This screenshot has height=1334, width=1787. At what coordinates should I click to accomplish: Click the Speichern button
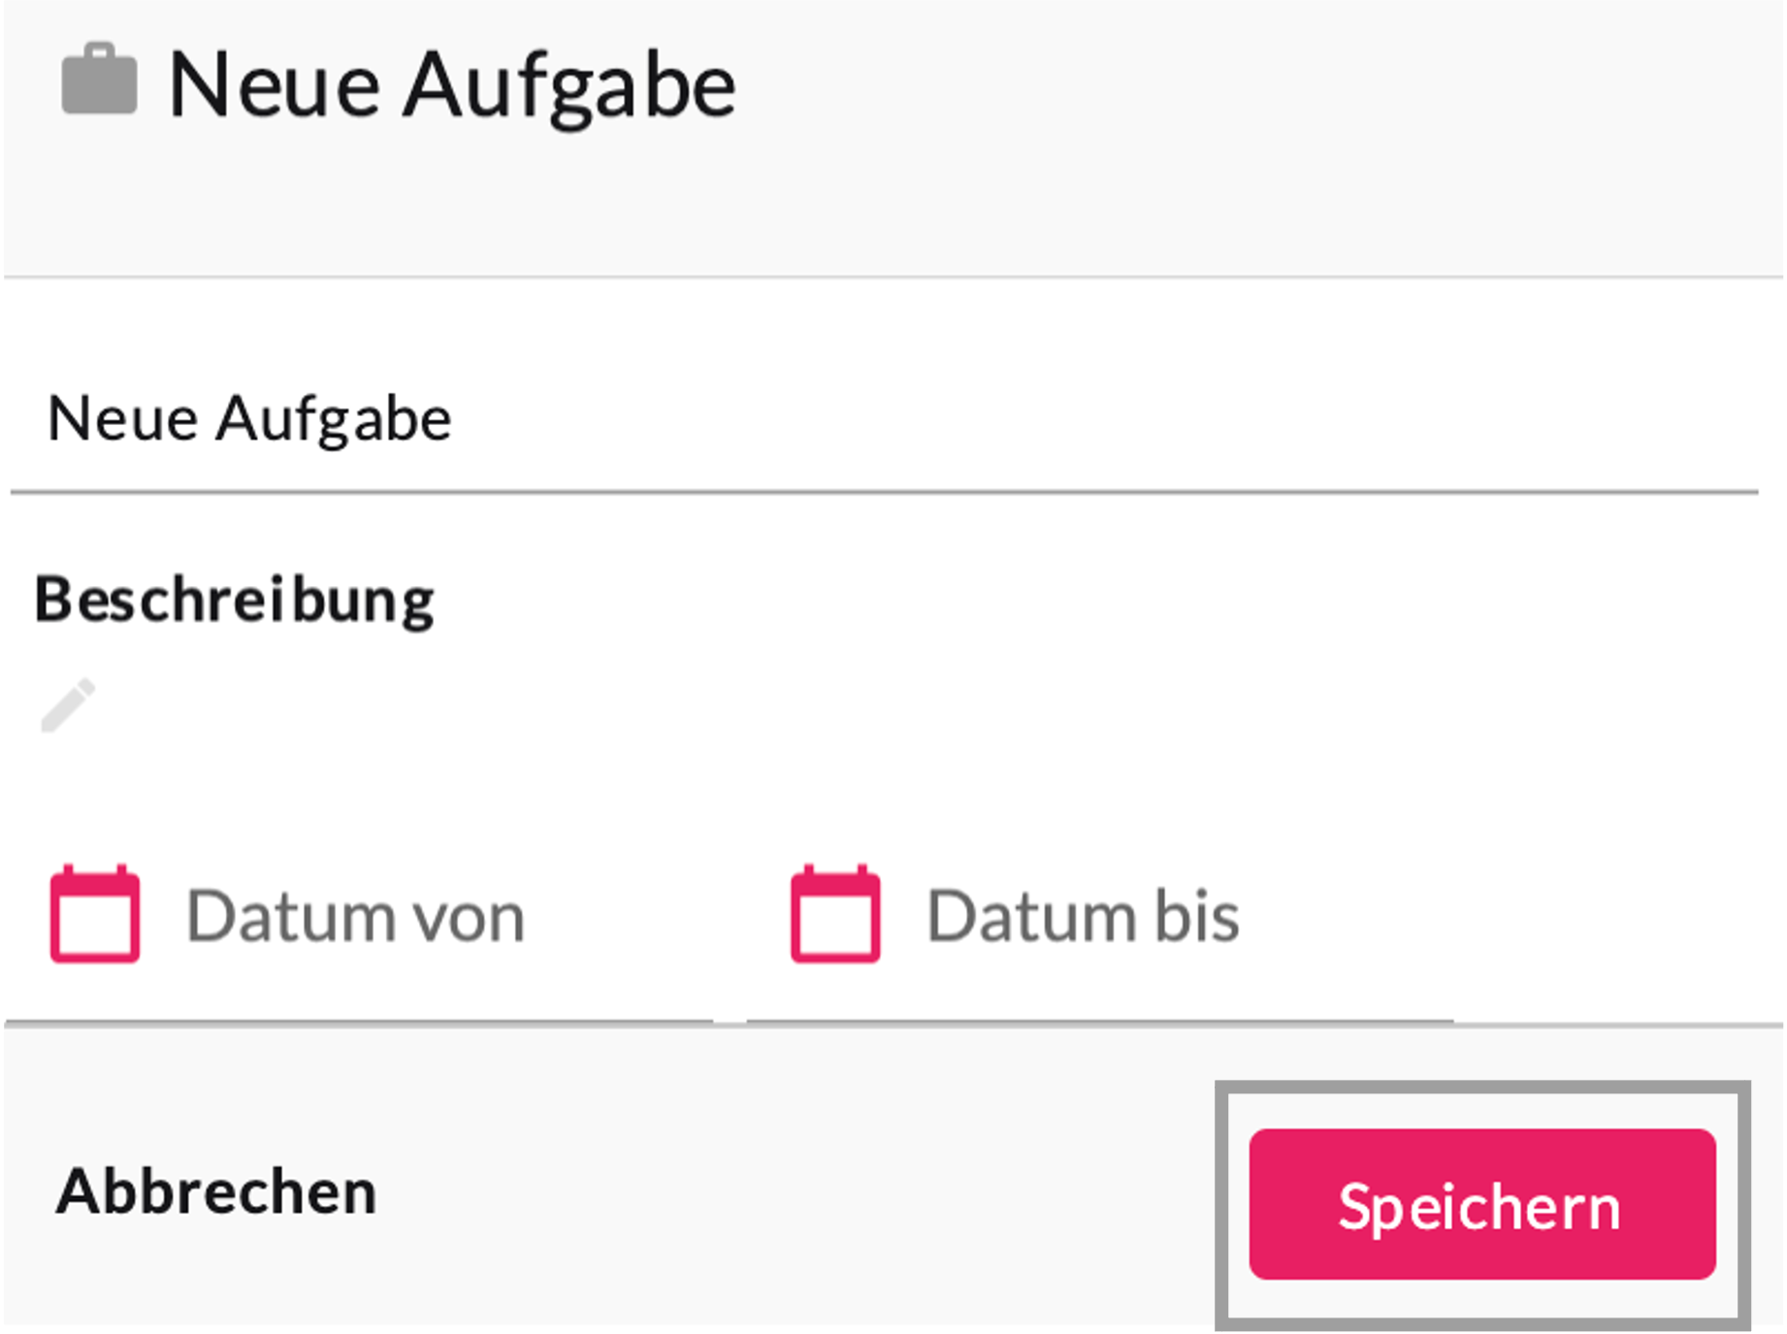(1481, 1204)
